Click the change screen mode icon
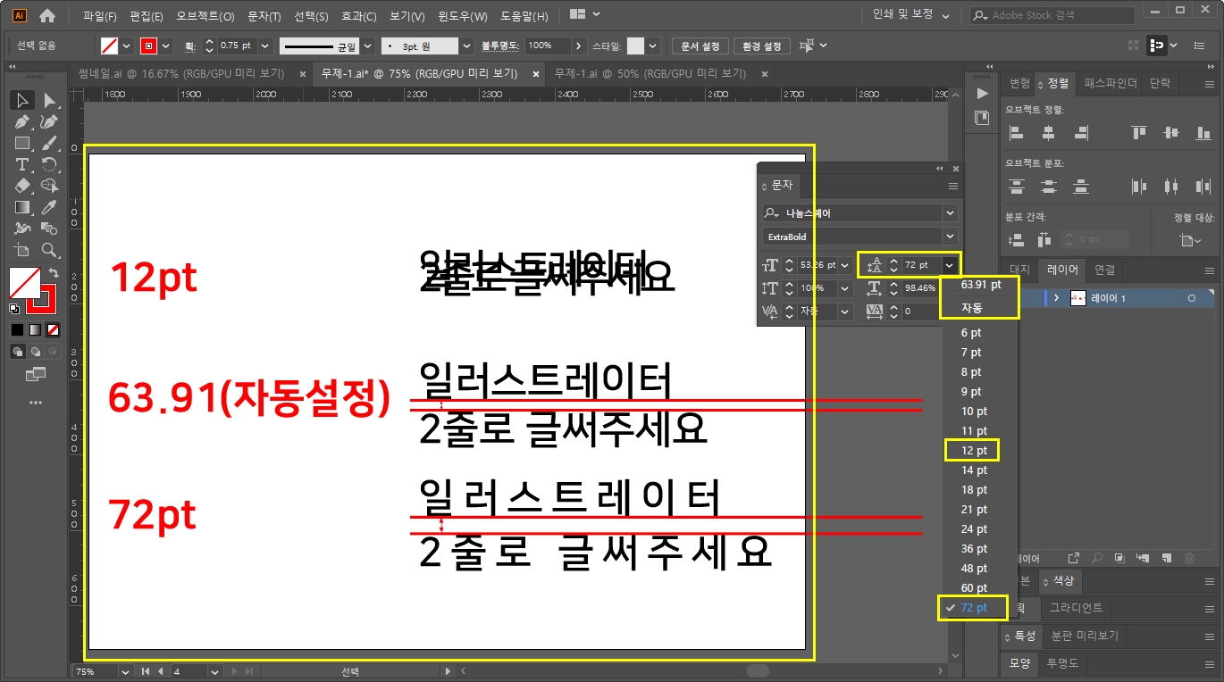1224x682 pixels. pos(36,375)
